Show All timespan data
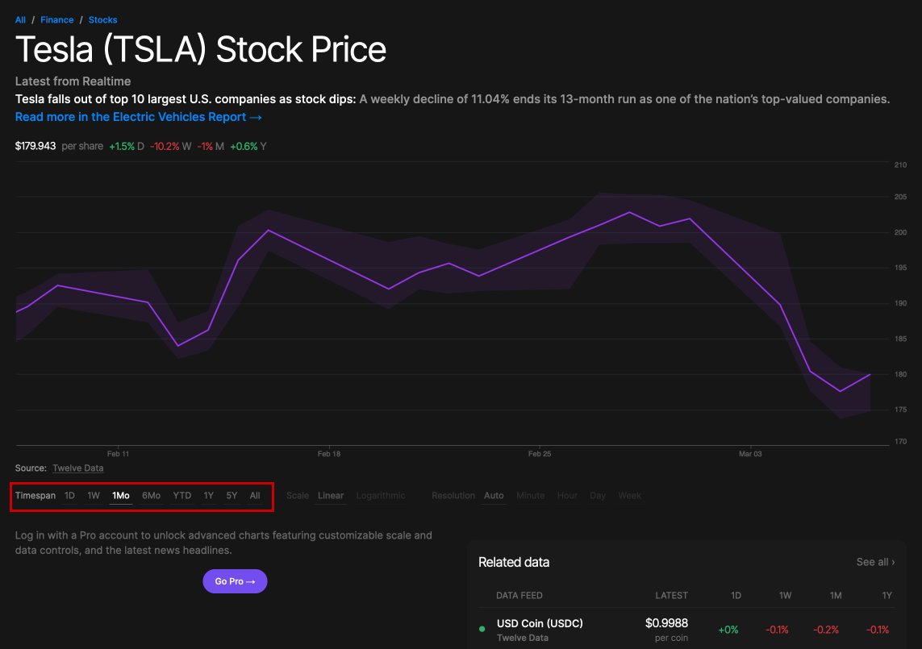 (255, 496)
